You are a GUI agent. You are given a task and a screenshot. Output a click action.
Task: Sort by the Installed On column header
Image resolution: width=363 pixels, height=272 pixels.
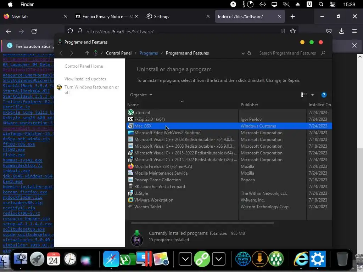(x=320, y=104)
